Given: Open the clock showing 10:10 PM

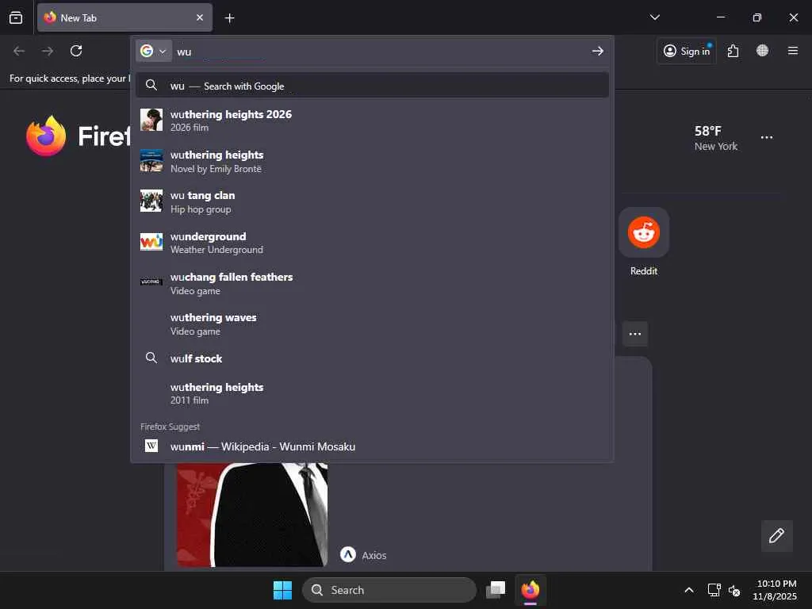Looking at the screenshot, I should pos(776,590).
